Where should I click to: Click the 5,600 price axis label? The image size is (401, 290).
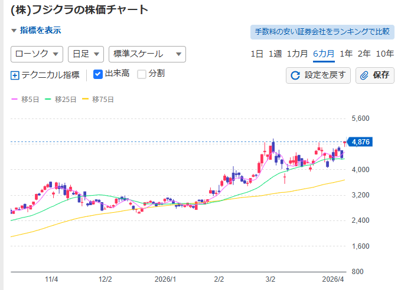[x=361, y=118]
